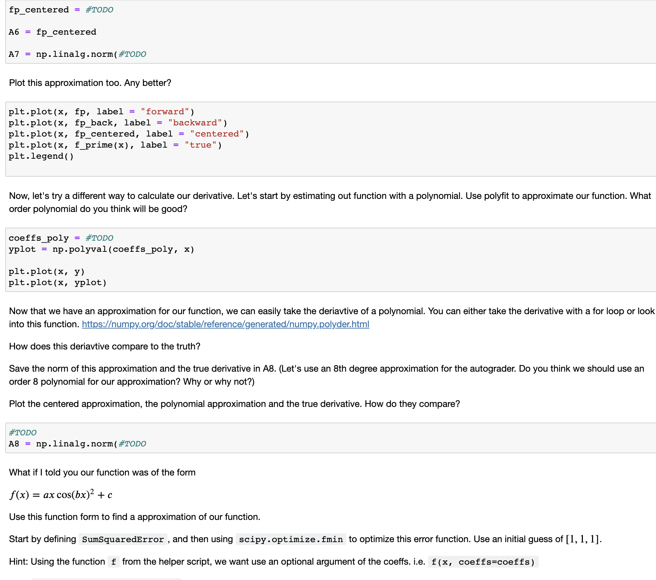Image resolution: width=656 pixels, height=580 pixels.
Task: Click the plot line labeled "forward"
Action: point(101,112)
